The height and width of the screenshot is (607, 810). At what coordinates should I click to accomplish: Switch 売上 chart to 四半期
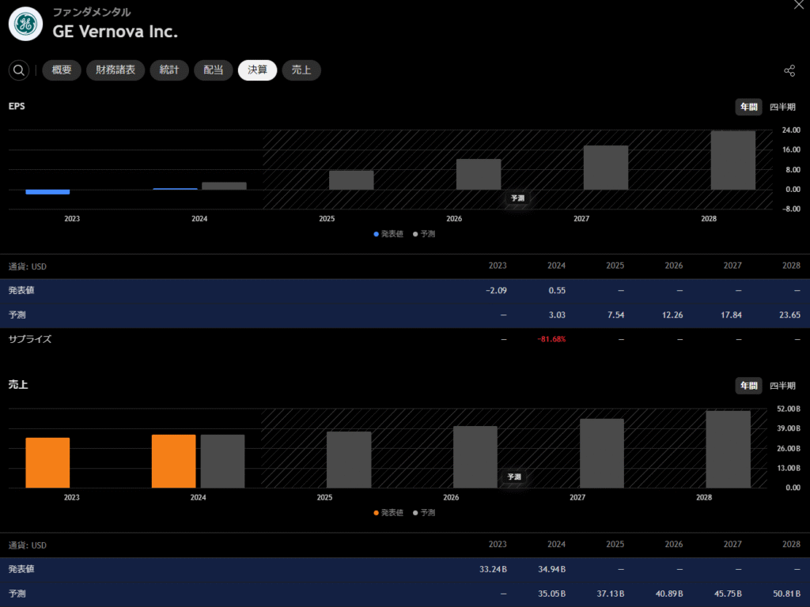click(x=782, y=386)
